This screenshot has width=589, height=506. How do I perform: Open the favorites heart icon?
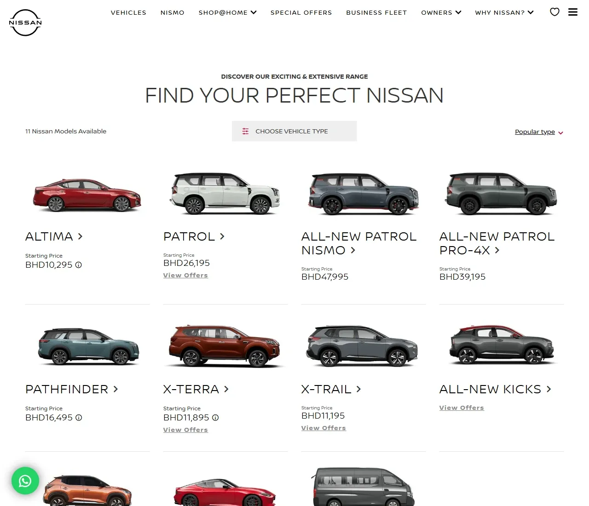[x=554, y=12]
